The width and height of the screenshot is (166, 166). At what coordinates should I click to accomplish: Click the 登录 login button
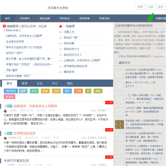[160, 7]
